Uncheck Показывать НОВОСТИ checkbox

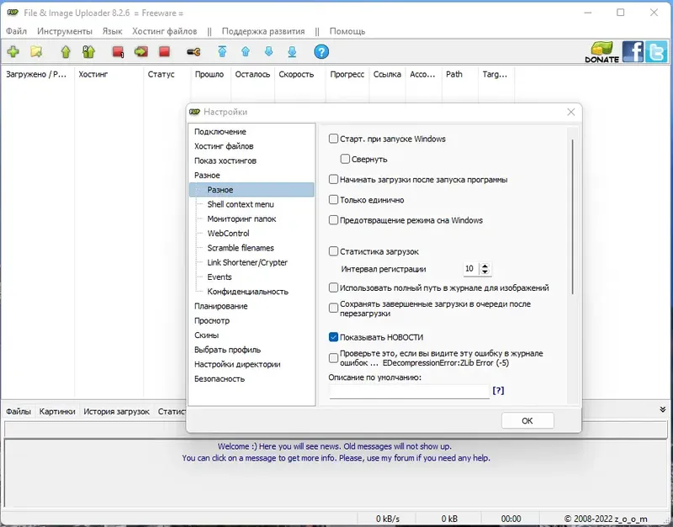(333, 337)
